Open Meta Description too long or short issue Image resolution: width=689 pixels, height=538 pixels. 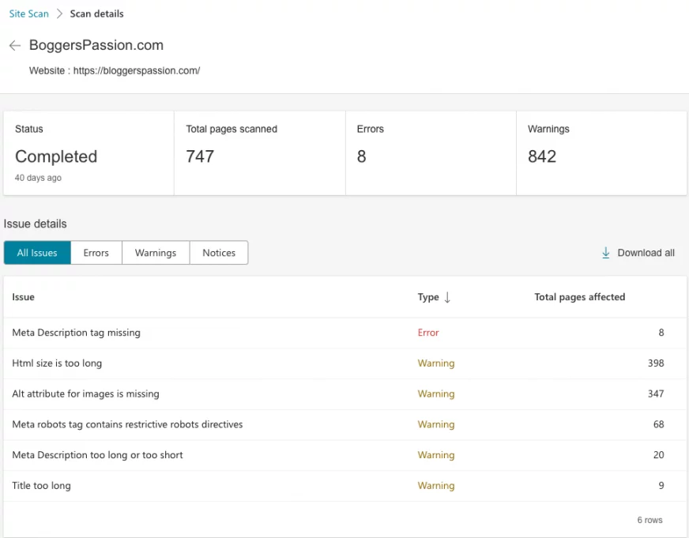(97, 455)
